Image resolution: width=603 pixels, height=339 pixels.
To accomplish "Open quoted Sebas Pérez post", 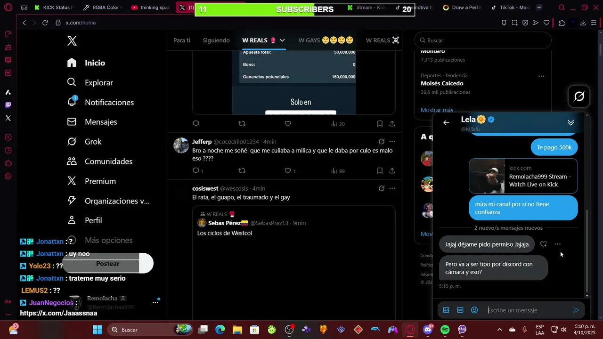I will [294, 264].
